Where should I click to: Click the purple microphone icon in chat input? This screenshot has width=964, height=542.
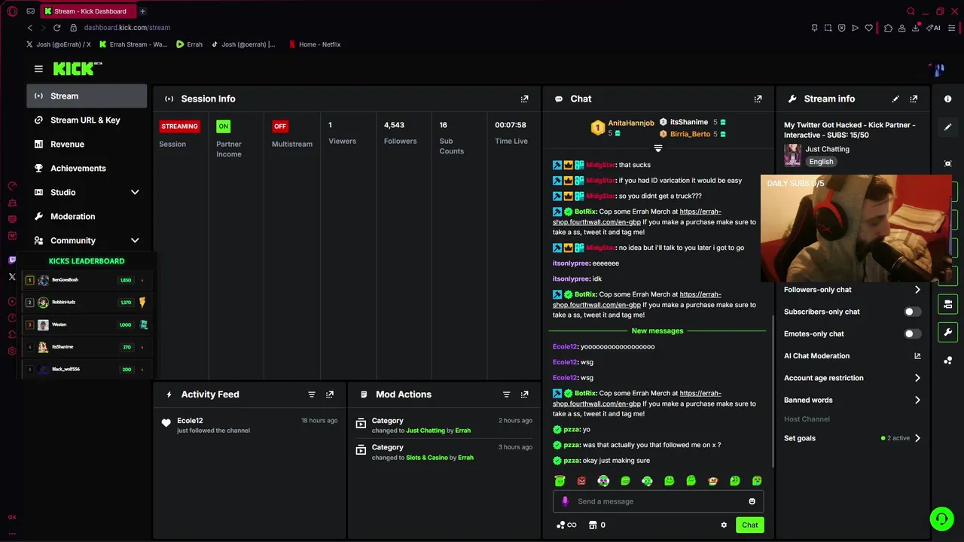(x=566, y=501)
